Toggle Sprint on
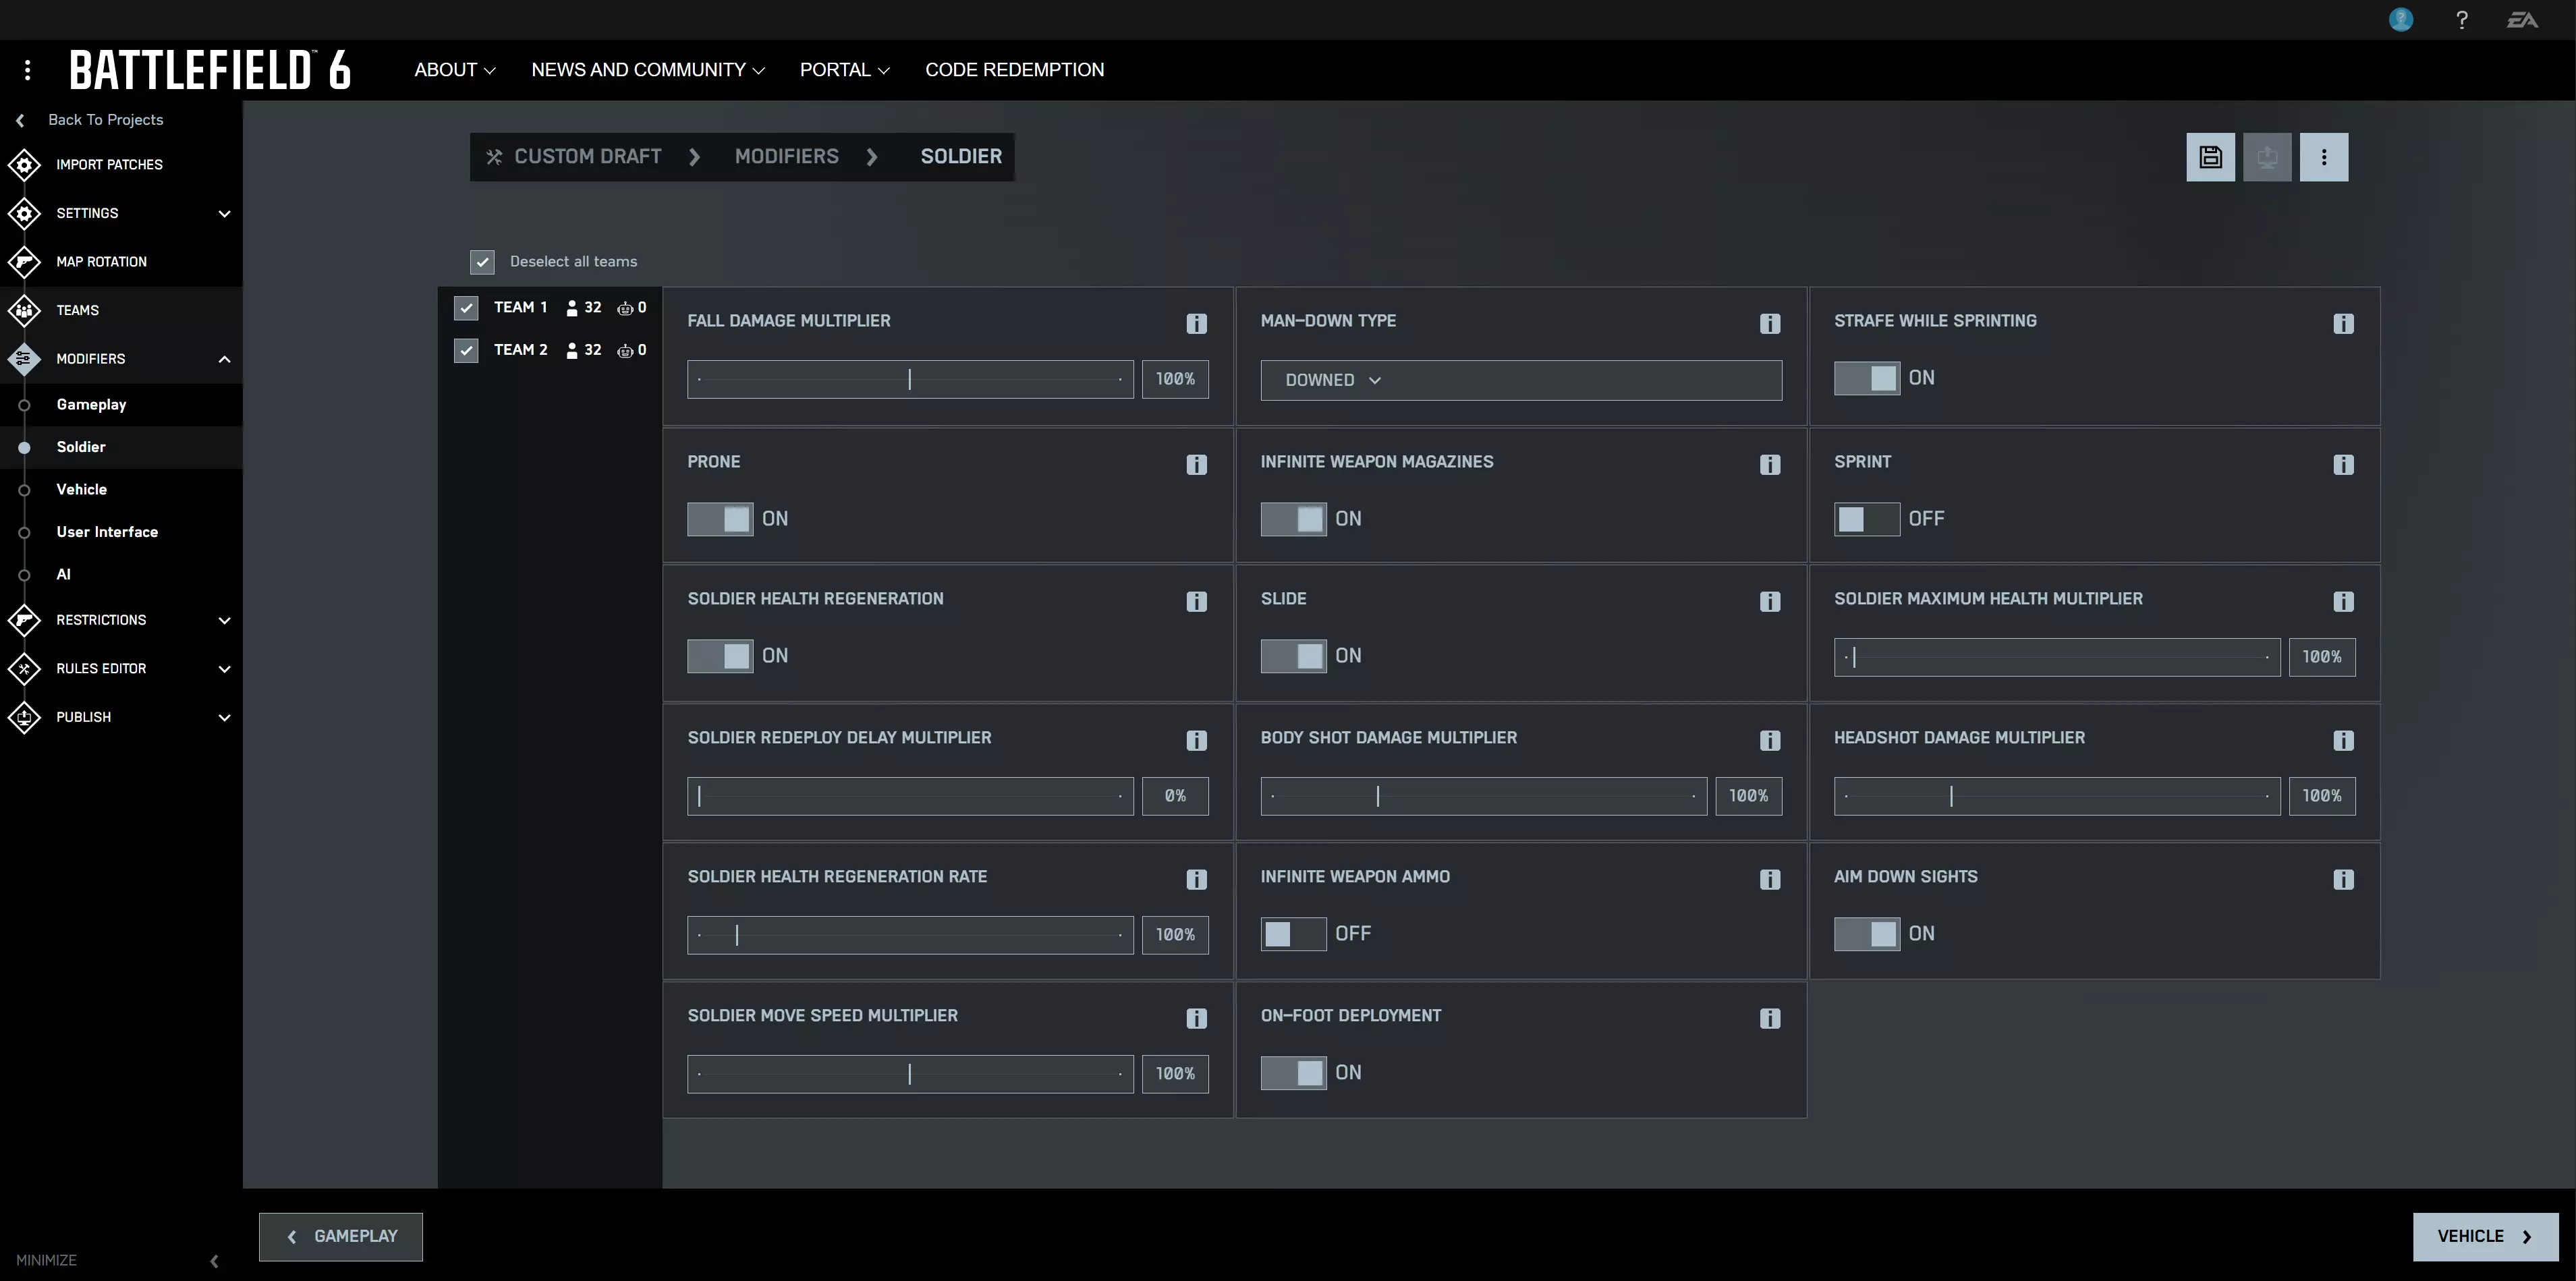 (x=1866, y=519)
